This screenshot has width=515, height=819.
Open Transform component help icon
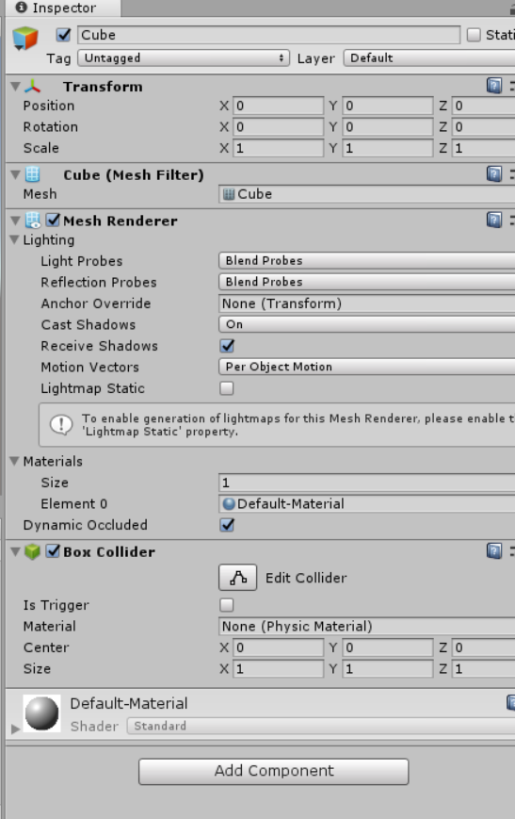tap(493, 86)
